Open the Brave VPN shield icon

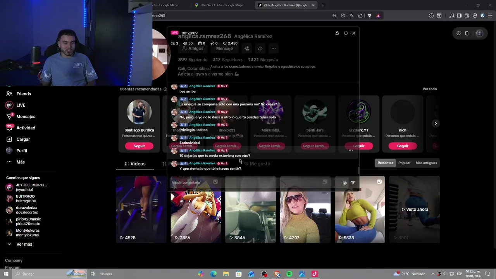point(475,15)
